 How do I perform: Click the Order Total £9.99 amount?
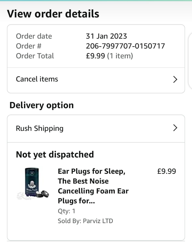(95, 56)
